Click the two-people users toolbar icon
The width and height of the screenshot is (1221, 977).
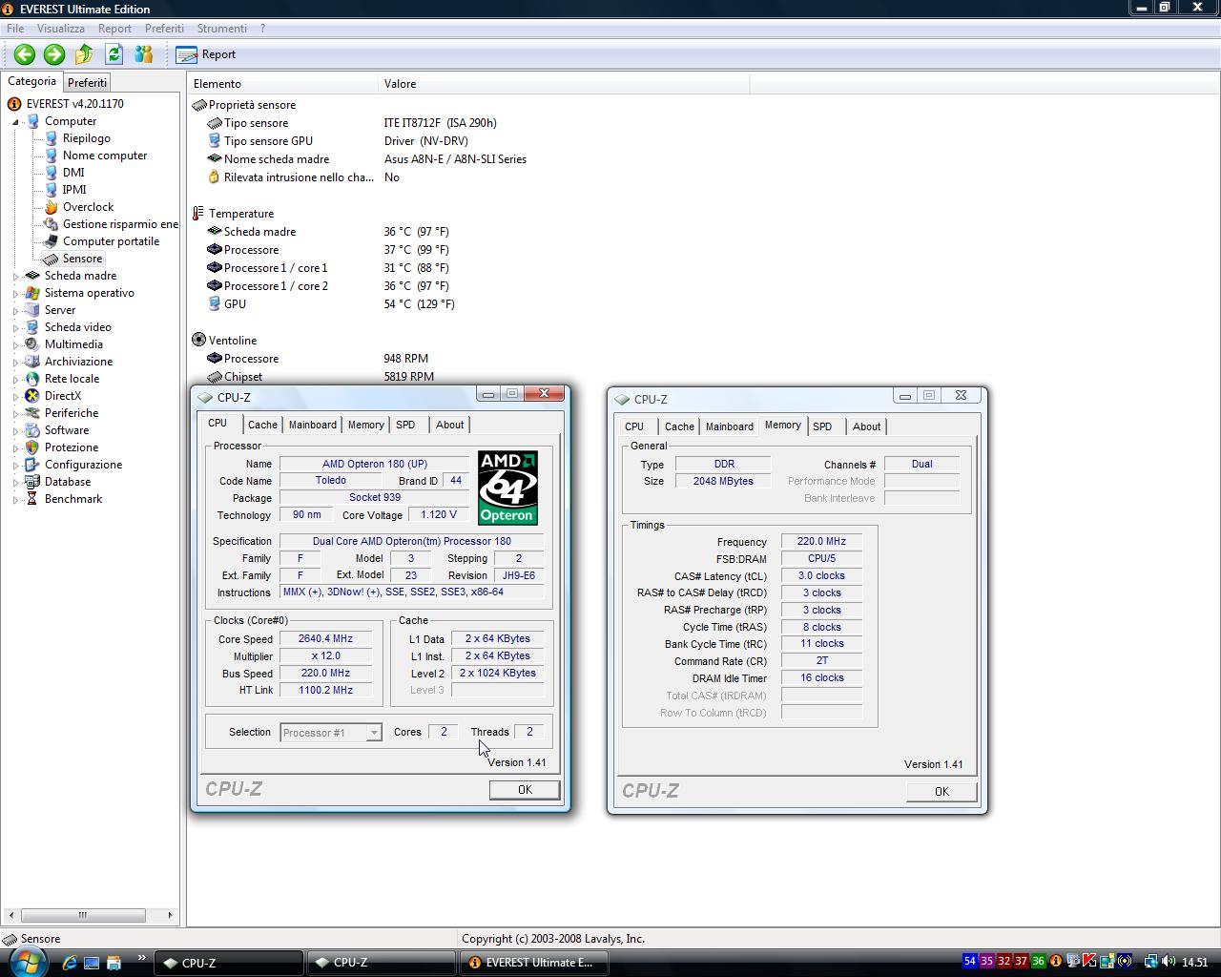144,54
